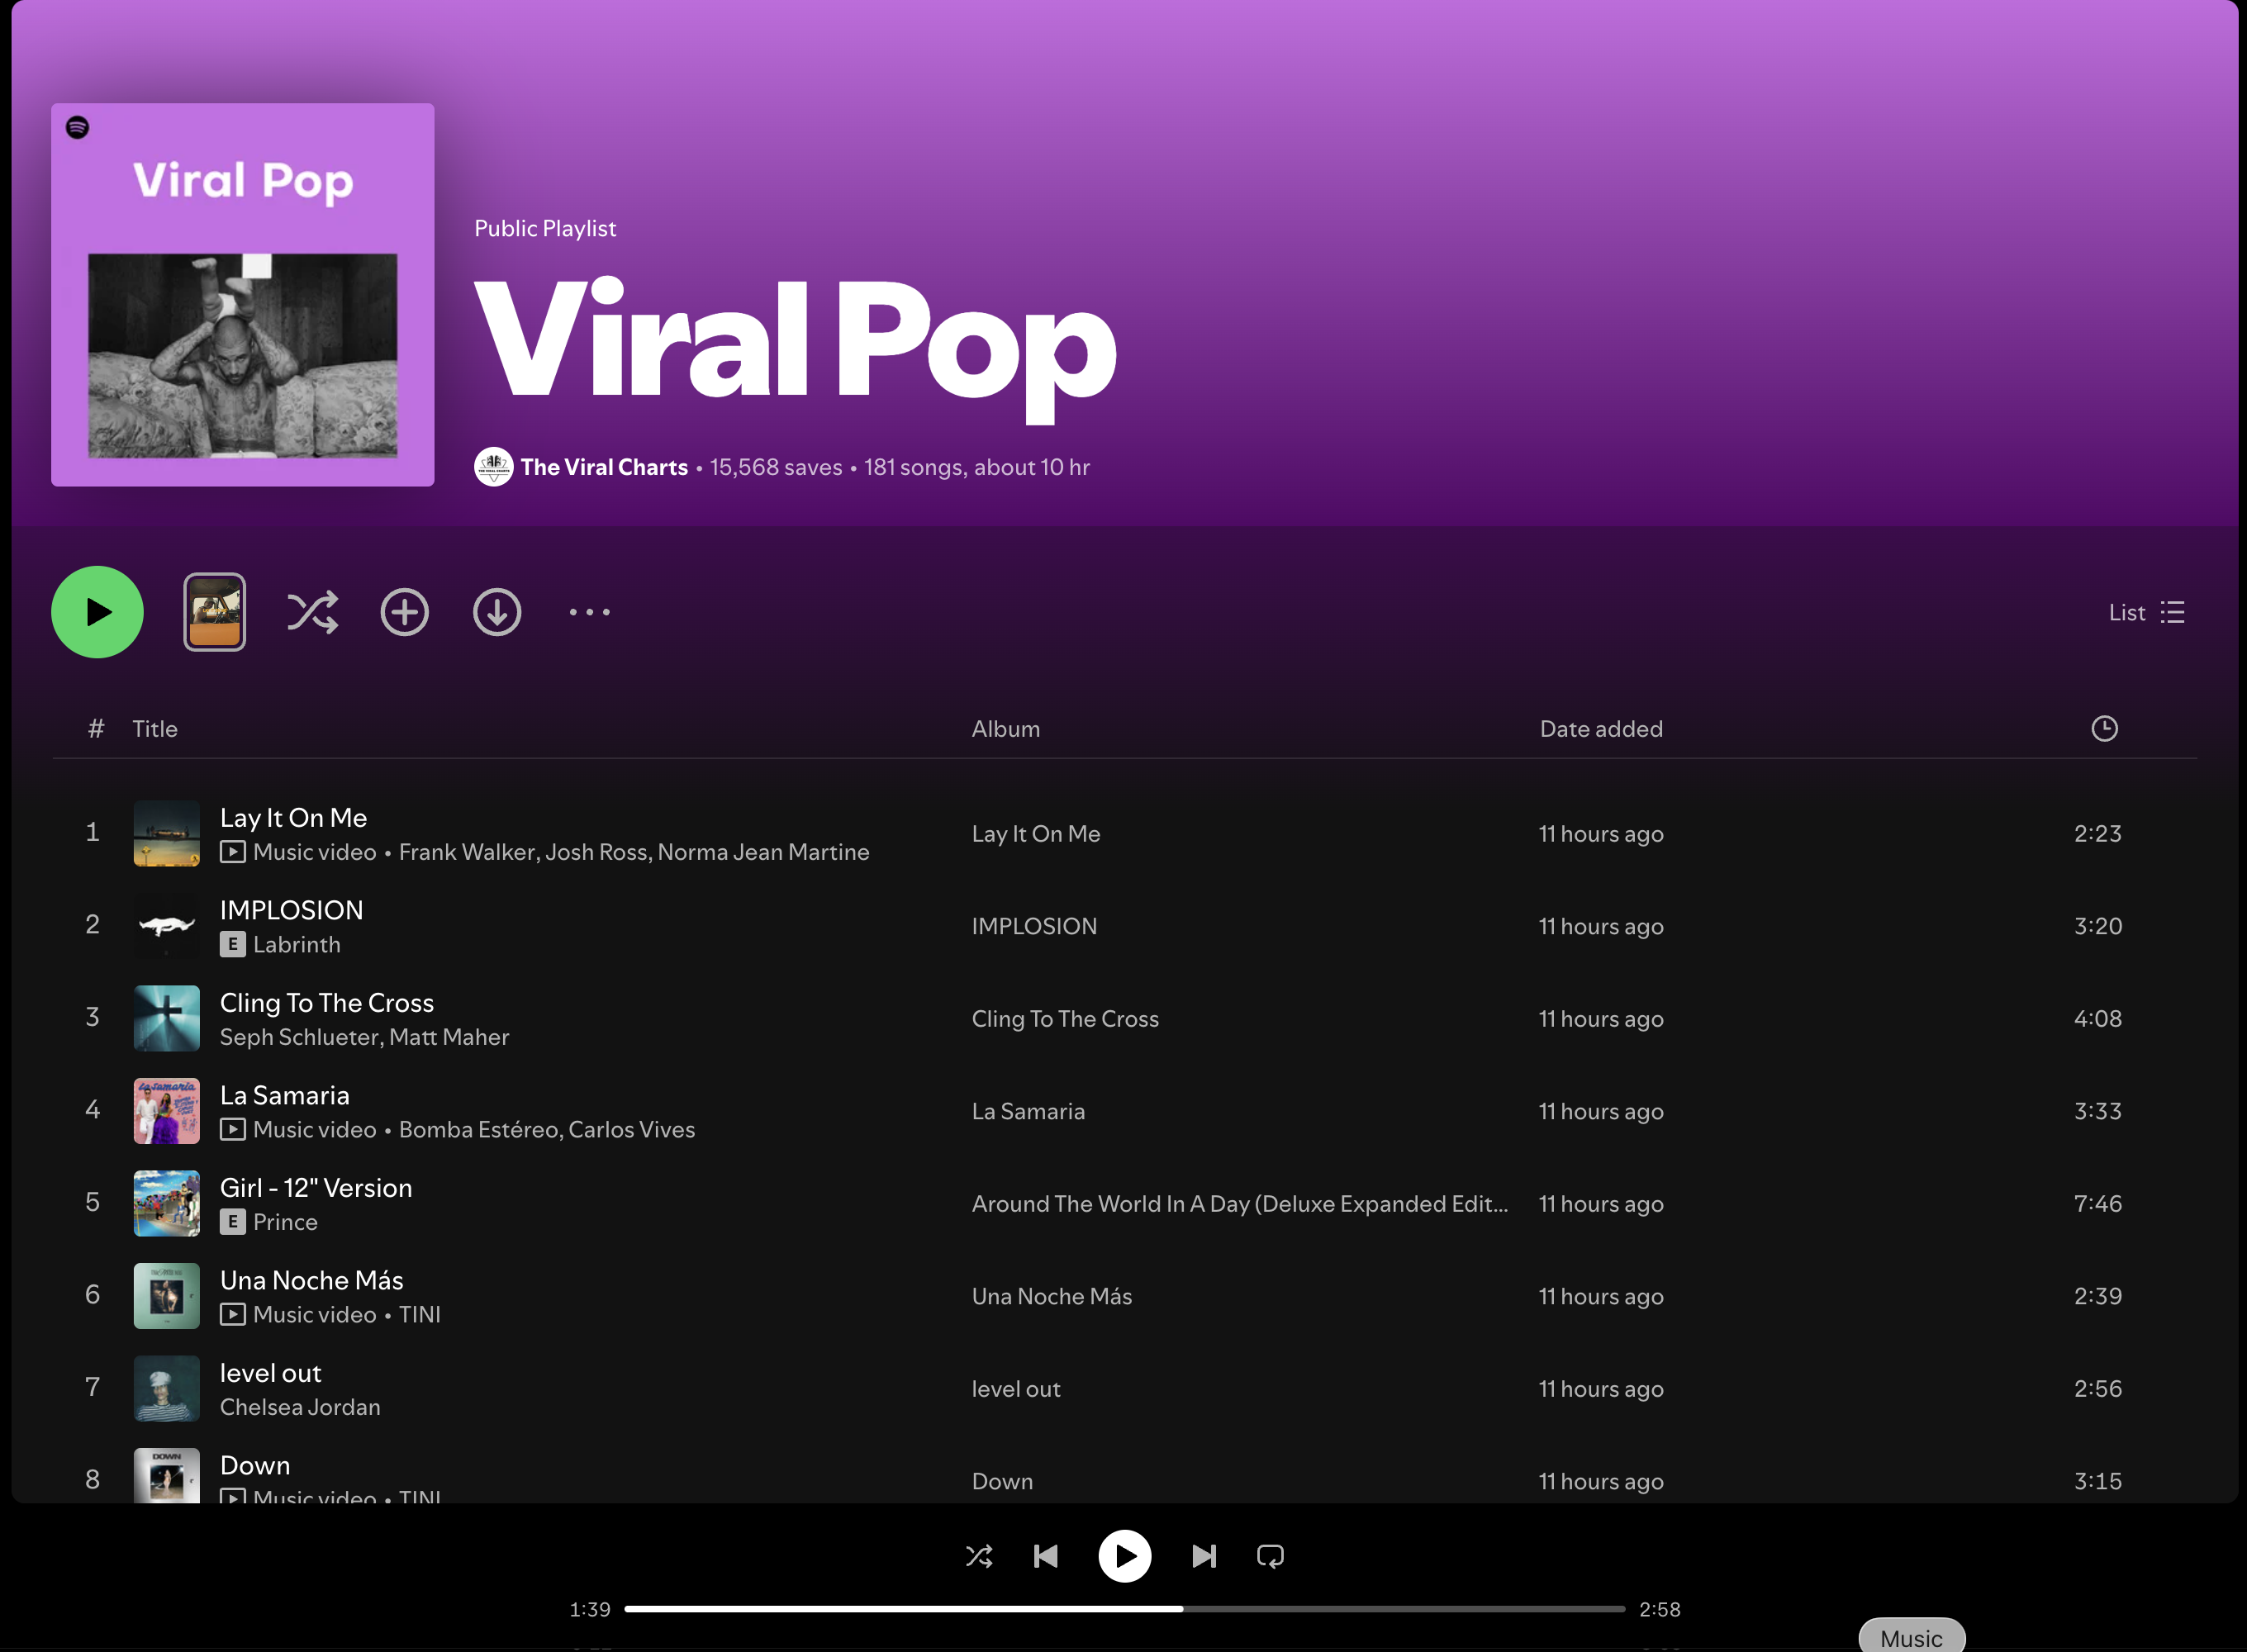The image size is (2247, 1652).
Task: Open the Labrinth artist link
Action: pos(296,945)
